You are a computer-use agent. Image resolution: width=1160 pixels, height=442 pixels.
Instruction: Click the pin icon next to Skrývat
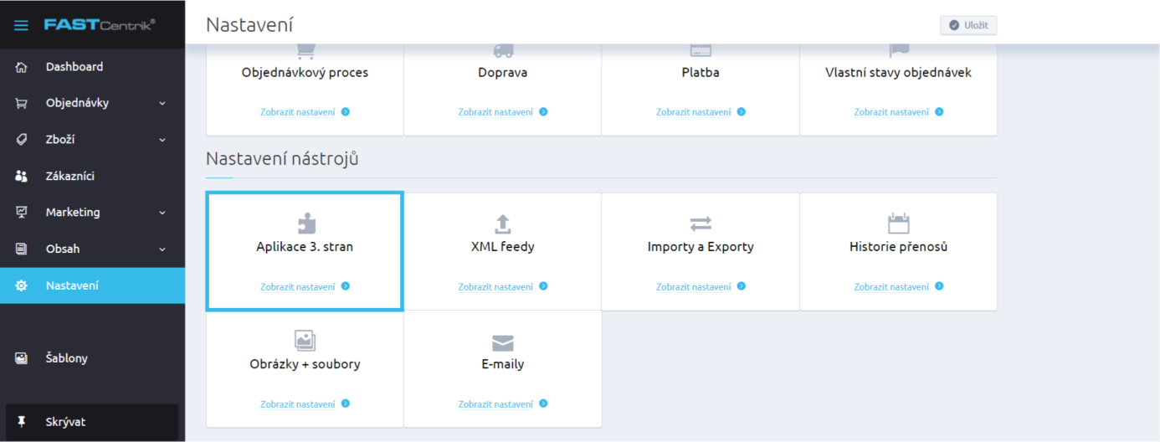(22, 422)
